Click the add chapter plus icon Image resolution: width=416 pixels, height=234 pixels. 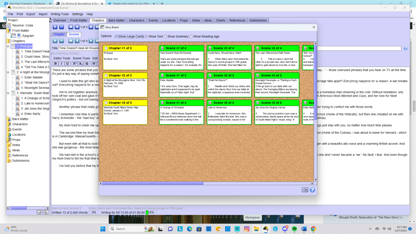click(x=55, y=27)
